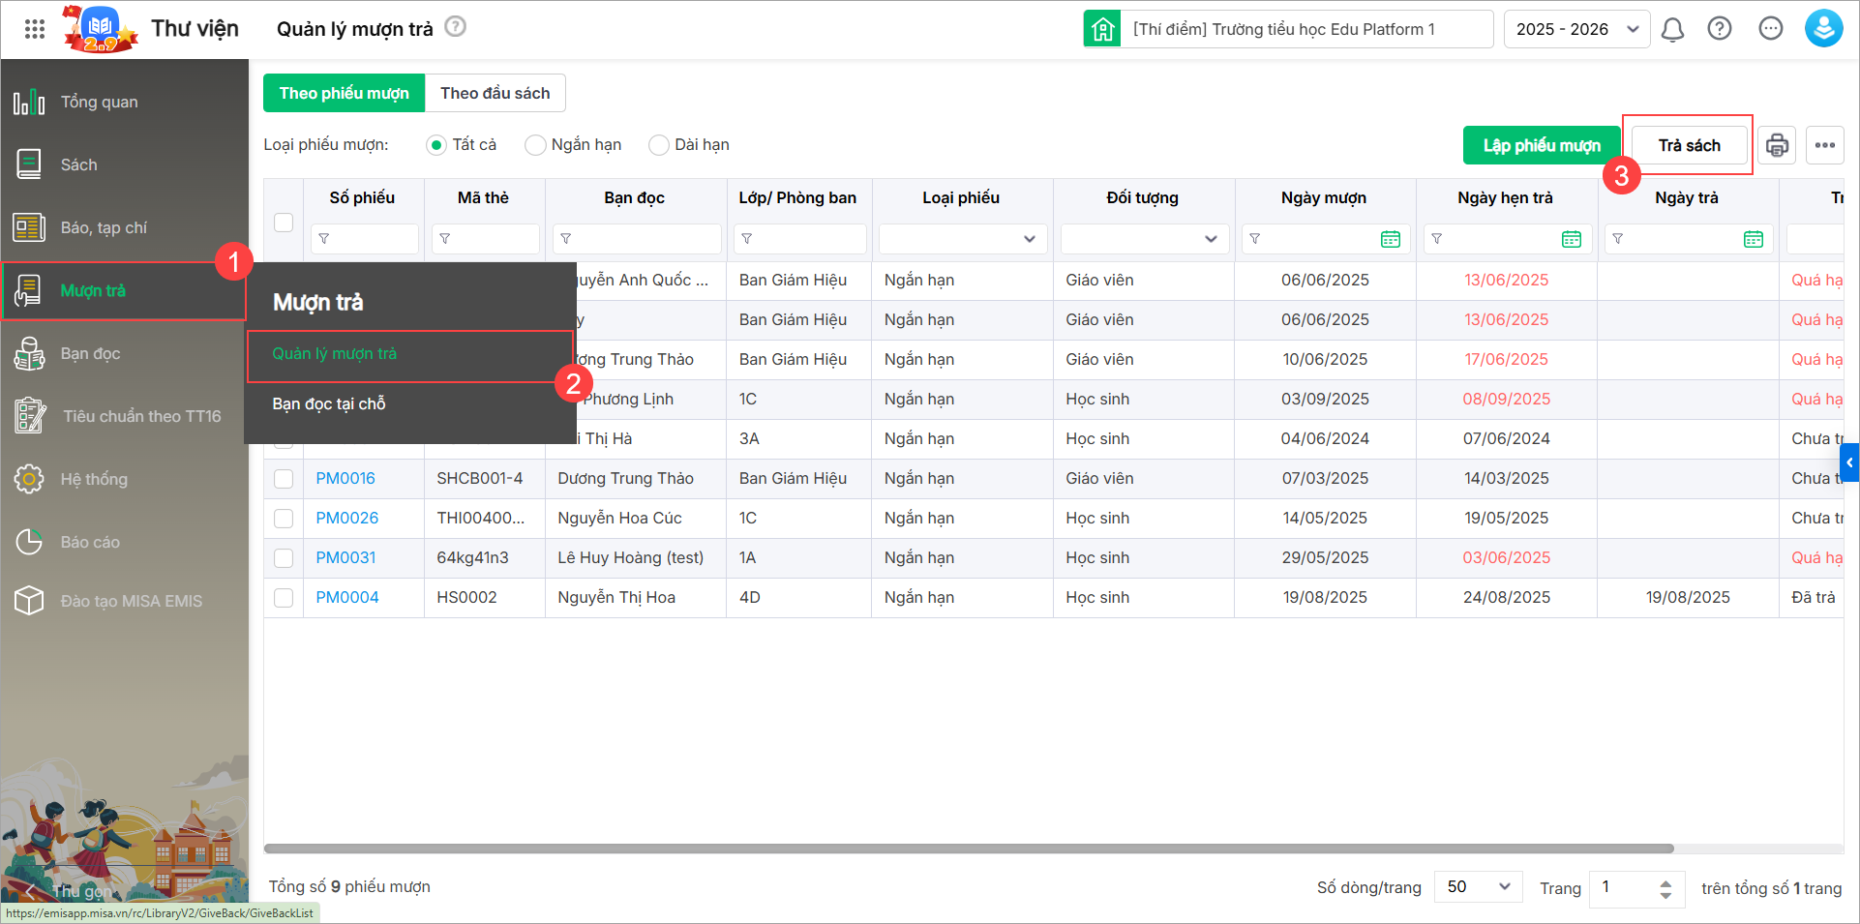Open the school year 2025 - 2026 dropdown

tap(1575, 29)
